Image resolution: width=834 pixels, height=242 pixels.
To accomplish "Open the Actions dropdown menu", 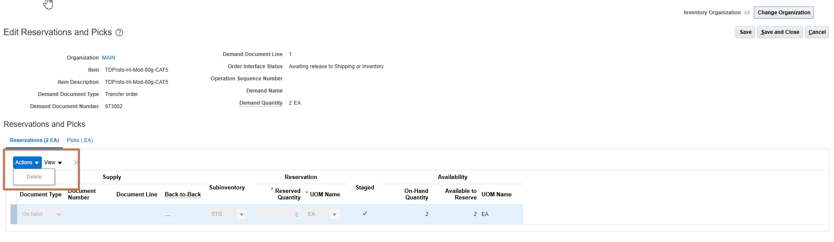I will (x=27, y=162).
